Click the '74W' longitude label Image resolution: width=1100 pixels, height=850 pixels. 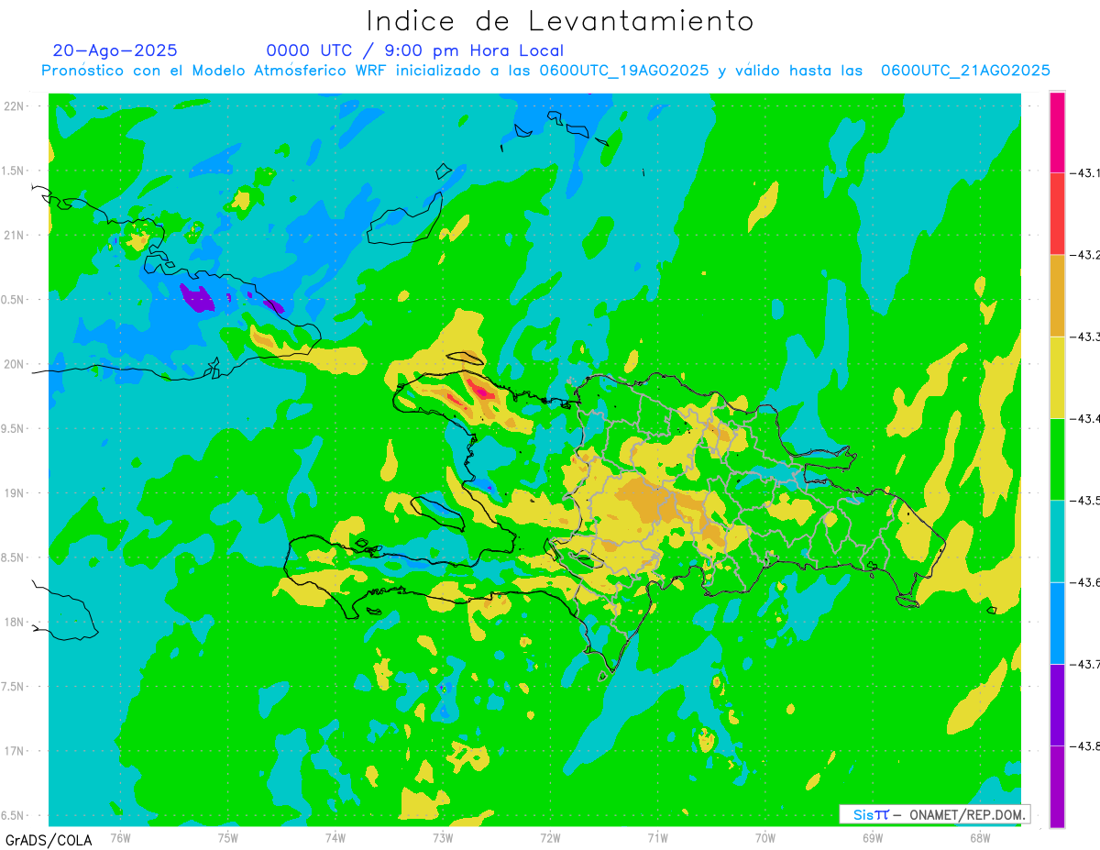(335, 837)
